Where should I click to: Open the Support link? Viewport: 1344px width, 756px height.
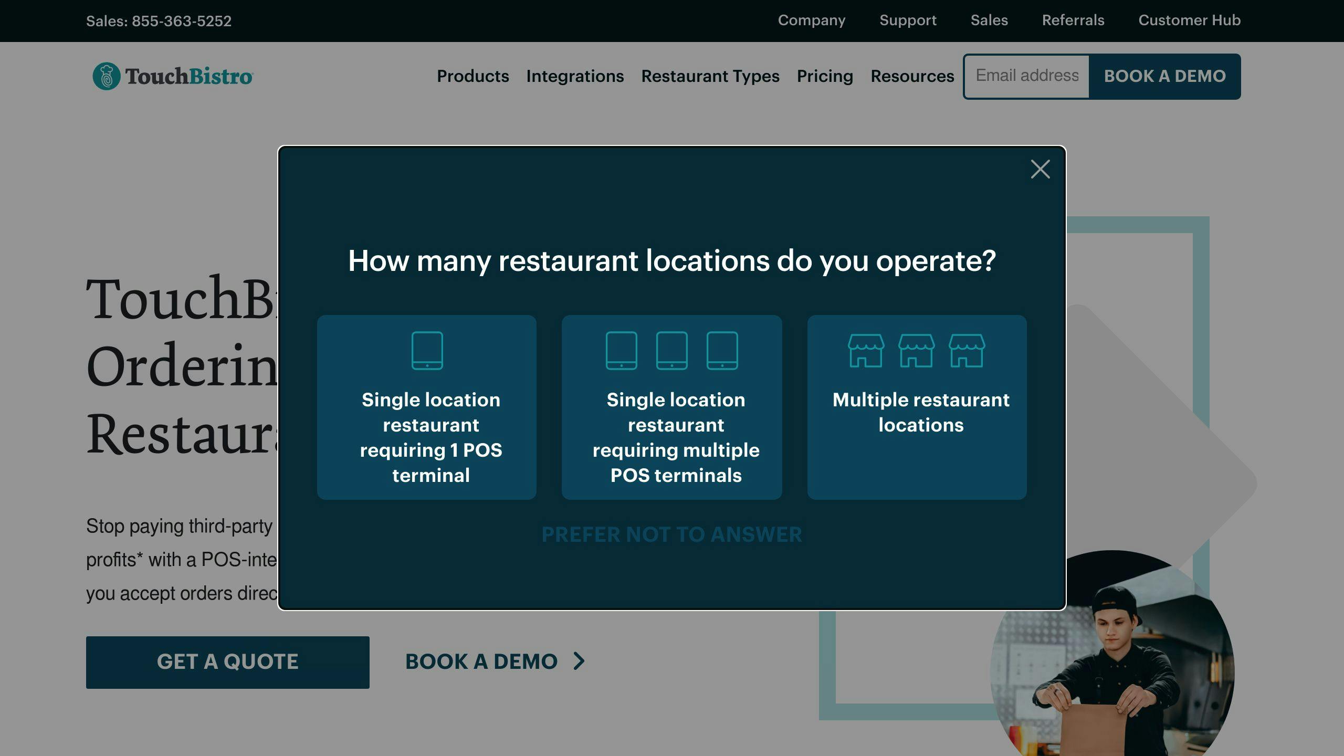(x=908, y=20)
